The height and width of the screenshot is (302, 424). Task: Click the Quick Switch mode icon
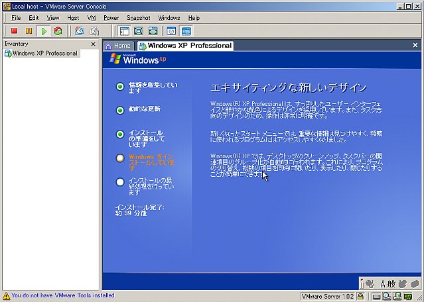153,31
